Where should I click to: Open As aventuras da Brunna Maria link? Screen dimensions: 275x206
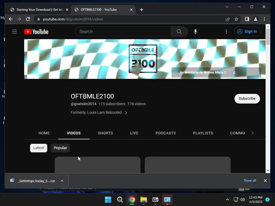(x=203, y=72)
